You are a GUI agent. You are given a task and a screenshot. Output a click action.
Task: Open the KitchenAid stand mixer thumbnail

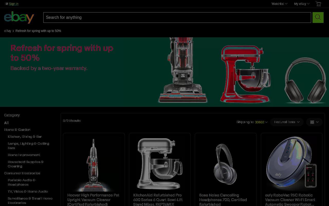coord(160,164)
